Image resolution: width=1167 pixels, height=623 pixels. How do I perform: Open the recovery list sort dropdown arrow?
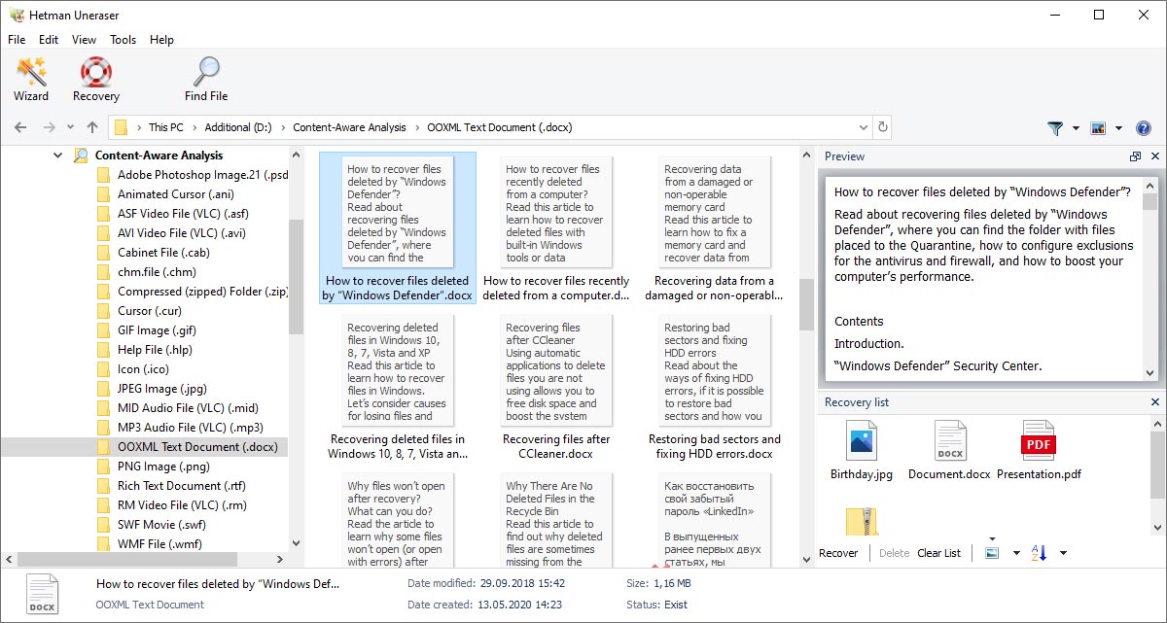tap(1063, 553)
